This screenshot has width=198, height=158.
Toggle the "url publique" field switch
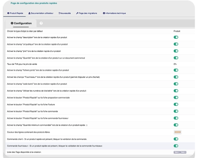pyautogui.click(x=176, y=44)
